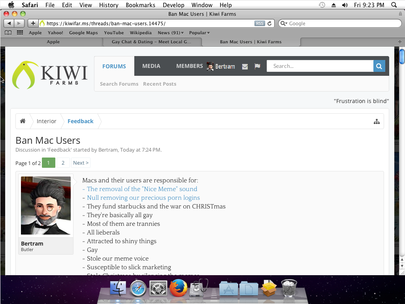The height and width of the screenshot is (304, 405).
Task: Open alerts flag icon in navbar
Action: (257, 66)
